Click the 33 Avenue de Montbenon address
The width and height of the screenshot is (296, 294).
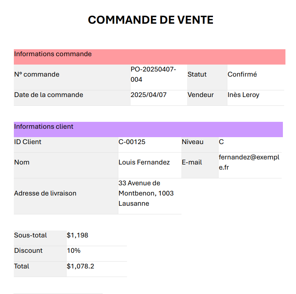(146, 193)
